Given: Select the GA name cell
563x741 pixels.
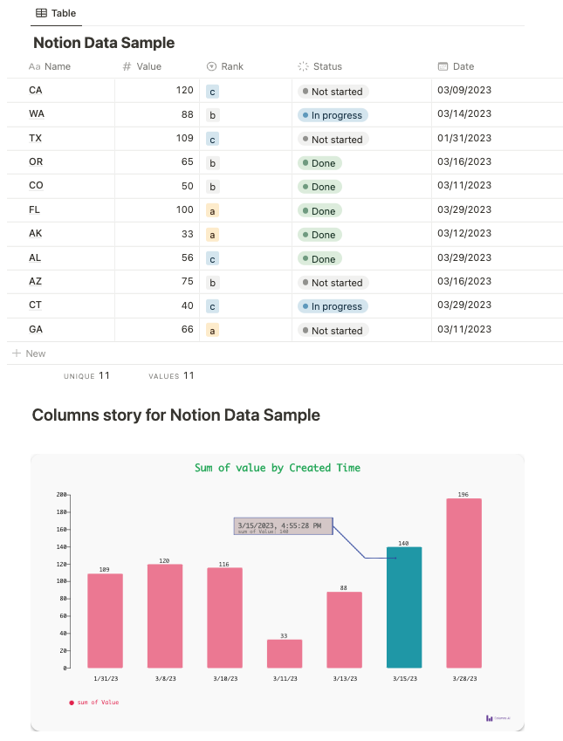Looking at the screenshot, I should point(36,329).
